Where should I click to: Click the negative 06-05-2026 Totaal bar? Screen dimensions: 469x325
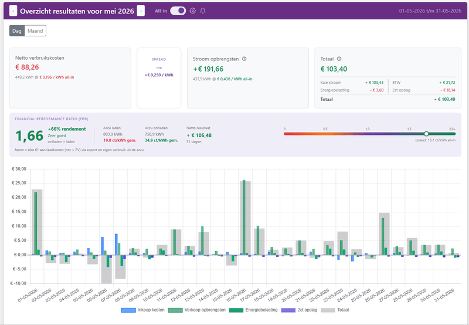(107, 269)
